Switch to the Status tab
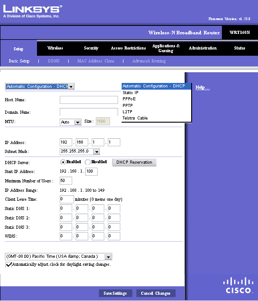Image resolution: width=258 pixels, height=301 pixels. tap(239, 48)
